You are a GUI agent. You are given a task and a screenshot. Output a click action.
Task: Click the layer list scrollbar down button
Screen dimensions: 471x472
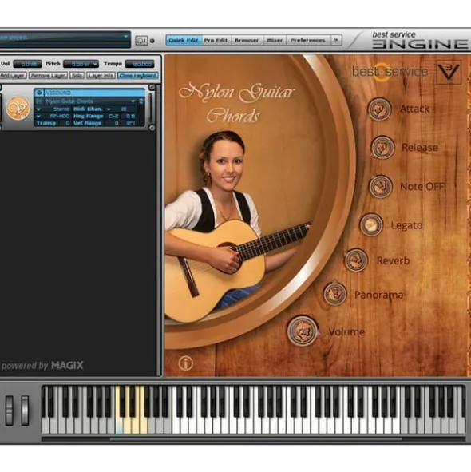pyautogui.click(x=152, y=128)
